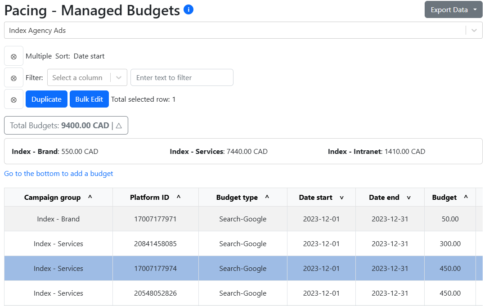Click 450.00 budget in row 20548052826
489x306 pixels.
point(450,293)
